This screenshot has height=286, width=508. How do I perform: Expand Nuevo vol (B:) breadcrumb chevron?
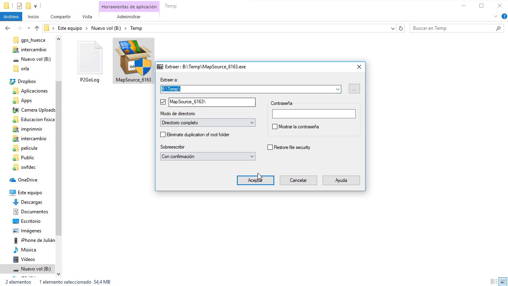126,28
